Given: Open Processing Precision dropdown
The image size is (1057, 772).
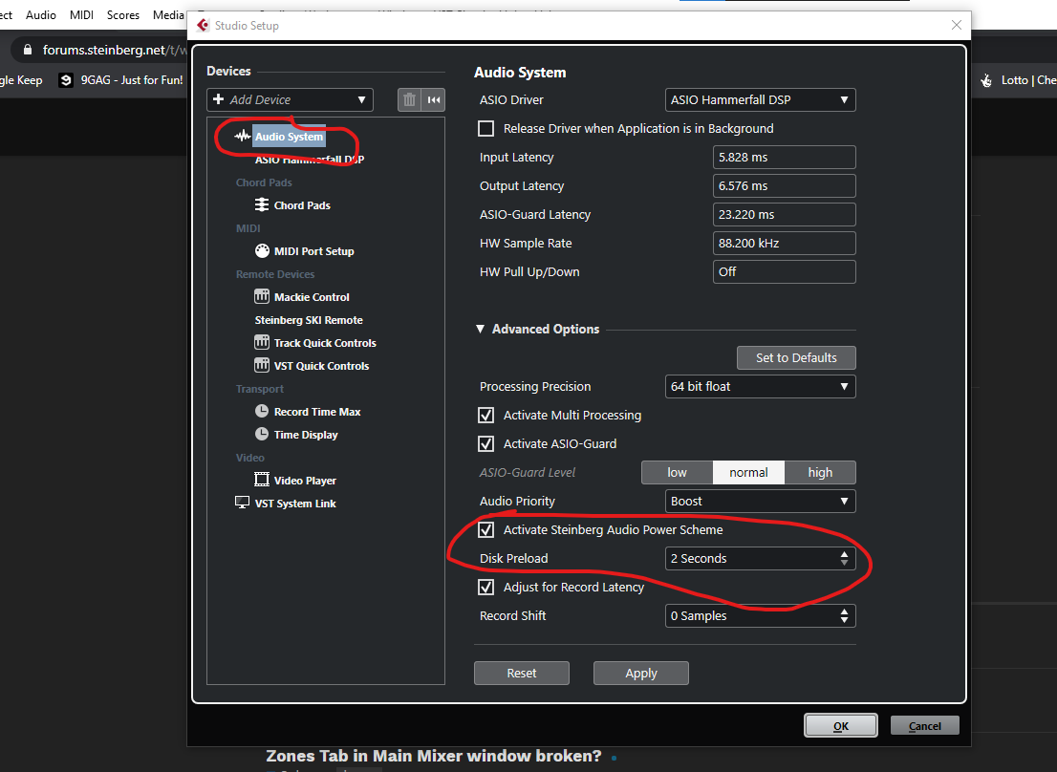Looking at the screenshot, I should pos(760,387).
